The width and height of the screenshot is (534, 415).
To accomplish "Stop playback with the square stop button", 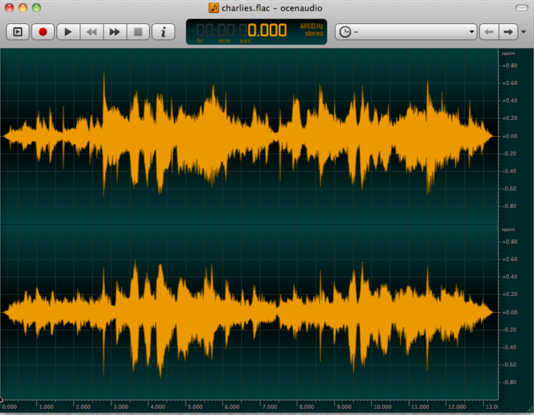I will point(138,32).
